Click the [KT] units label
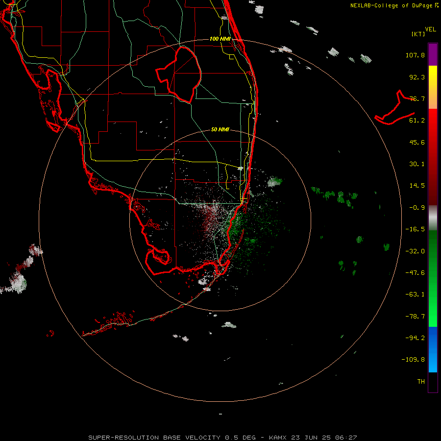441x441 pixels. [x=418, y=34]
